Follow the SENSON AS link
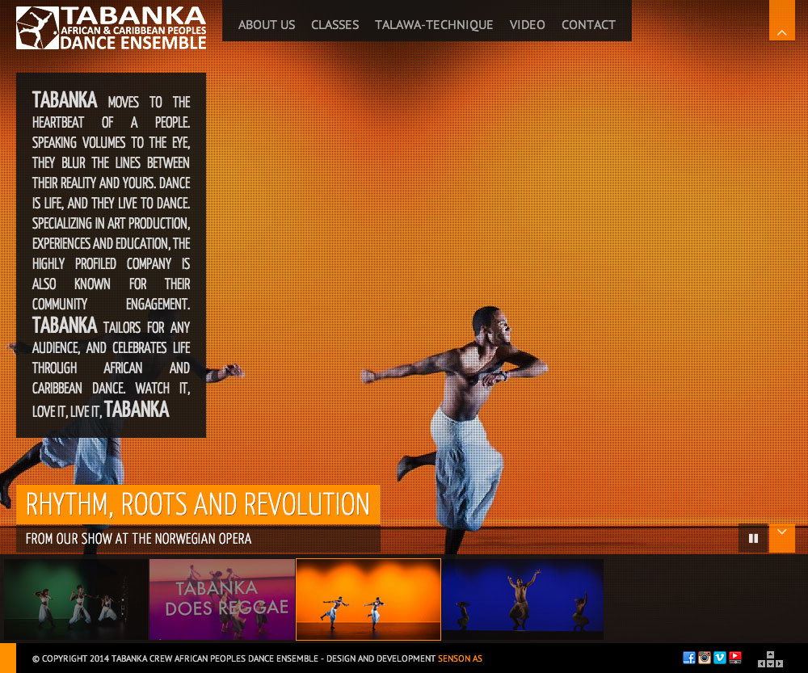 (x=460, y=658)
